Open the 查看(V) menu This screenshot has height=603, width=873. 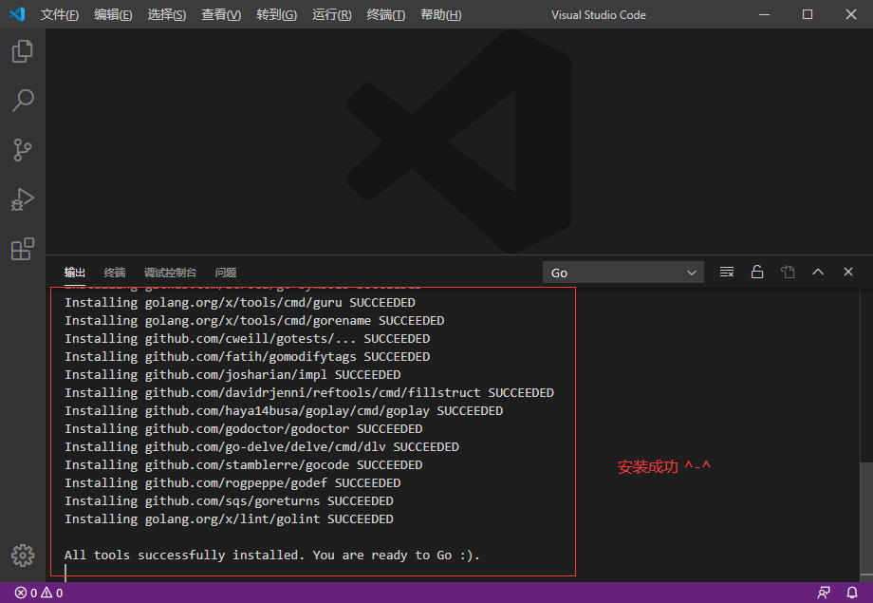[x=220, y=14]
